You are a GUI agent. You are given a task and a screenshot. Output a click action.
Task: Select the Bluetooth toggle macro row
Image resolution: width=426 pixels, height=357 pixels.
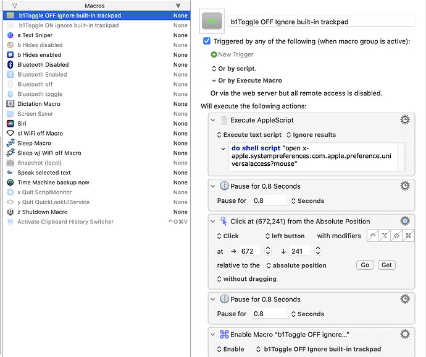tap(97, 94)
